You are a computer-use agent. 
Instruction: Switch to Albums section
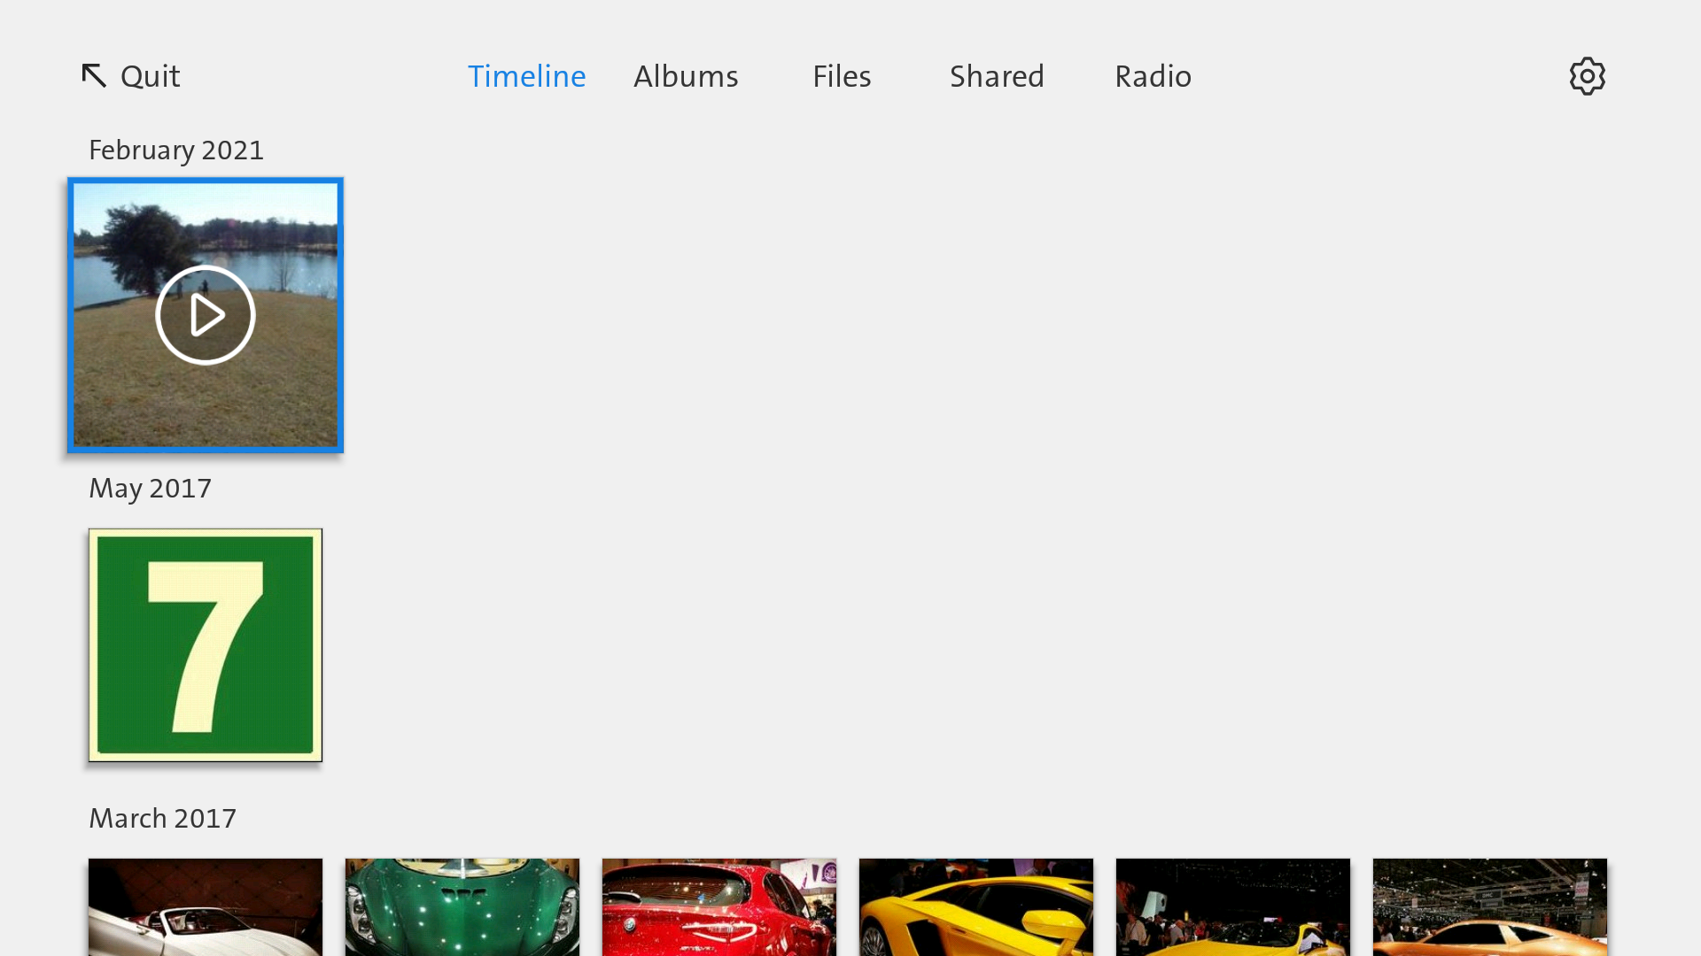[x=685, y=76]
